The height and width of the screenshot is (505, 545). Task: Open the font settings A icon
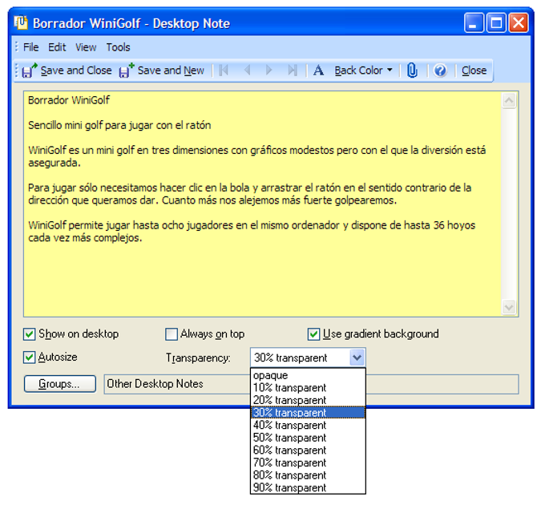click(x=318, y=71)
